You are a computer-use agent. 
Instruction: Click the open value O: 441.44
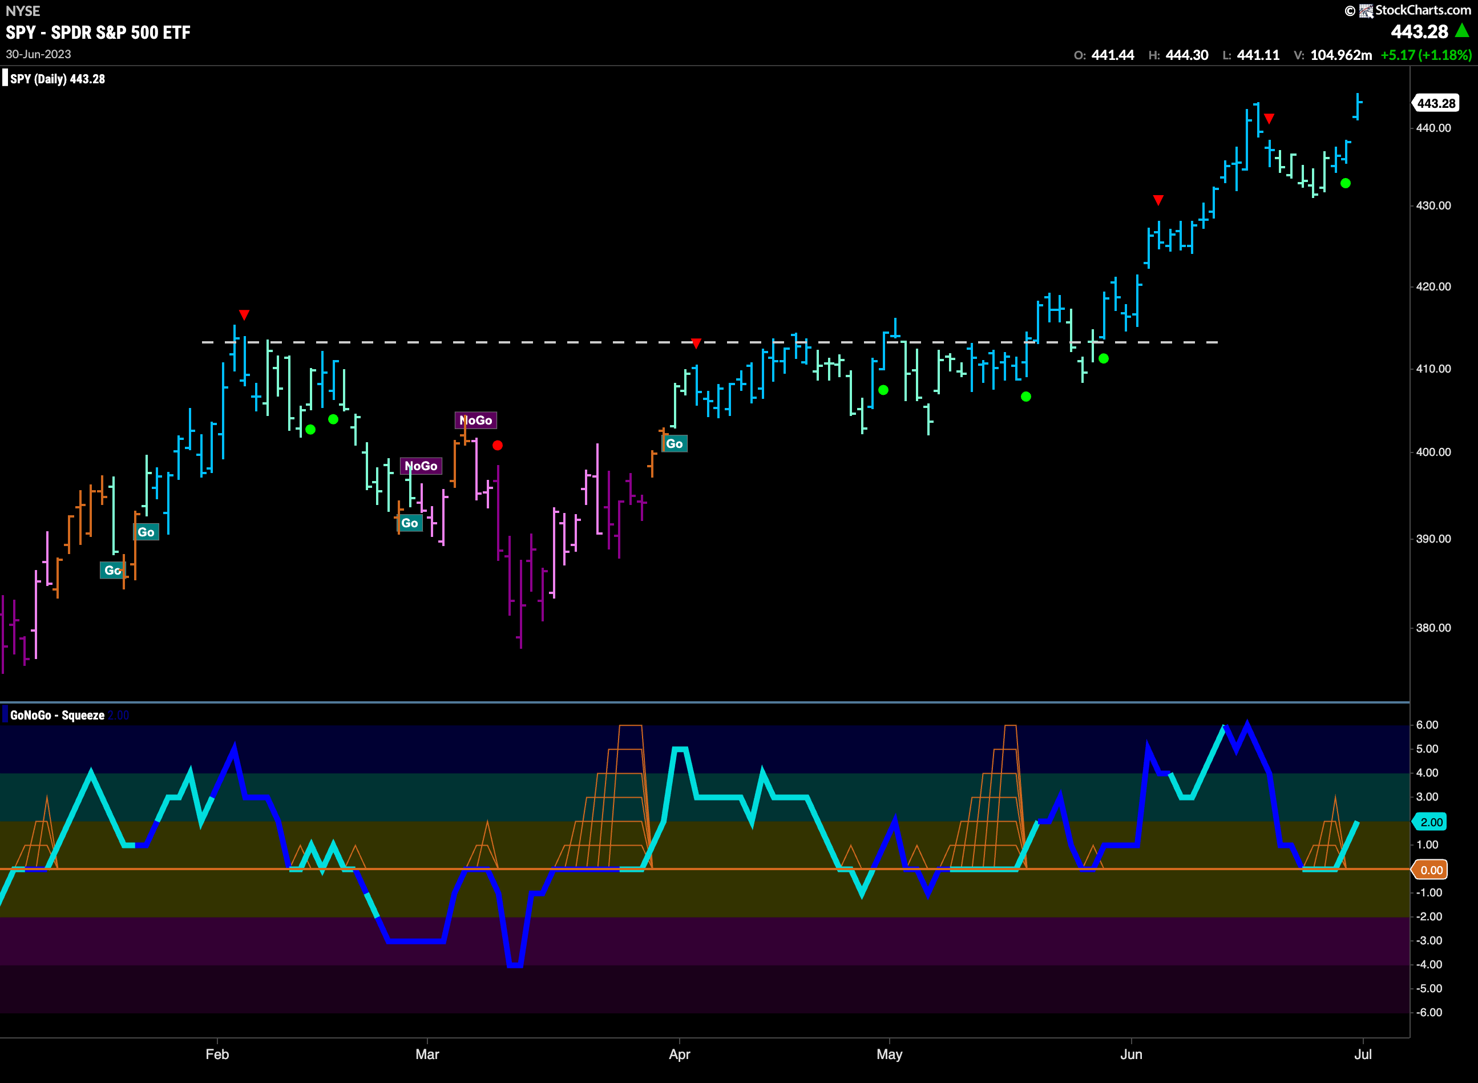pos(1104,55)
